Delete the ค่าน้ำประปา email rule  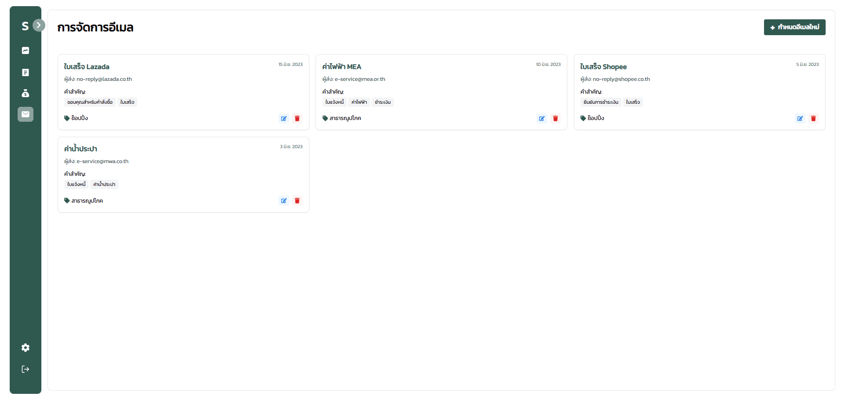coord(297,201)
